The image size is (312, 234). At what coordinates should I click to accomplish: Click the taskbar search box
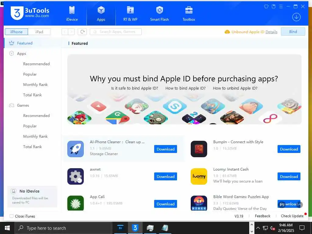click(63, 228)
